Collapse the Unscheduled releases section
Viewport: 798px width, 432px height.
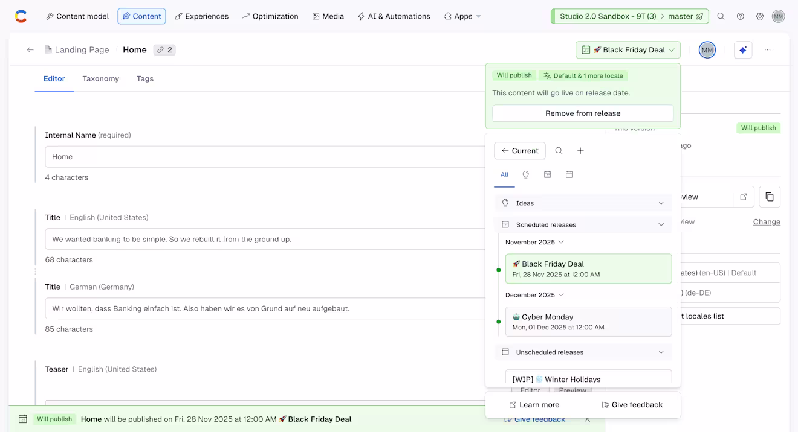[583, 352]
